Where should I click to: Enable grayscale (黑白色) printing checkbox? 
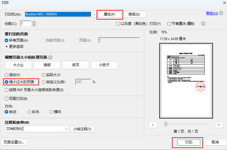pyautogui.click(x=118, y=24)
